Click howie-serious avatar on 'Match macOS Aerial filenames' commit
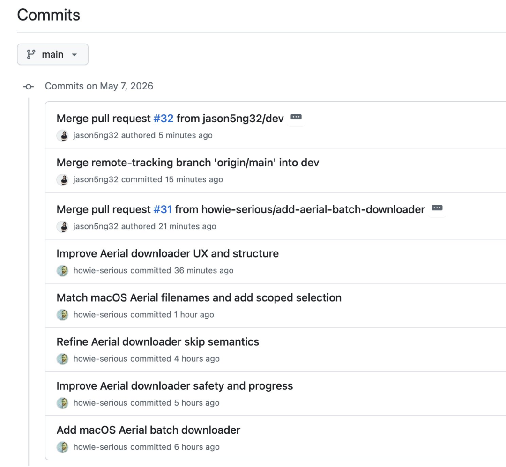The image size is (506, 467). pyautogui.click(x=63, y=315)
